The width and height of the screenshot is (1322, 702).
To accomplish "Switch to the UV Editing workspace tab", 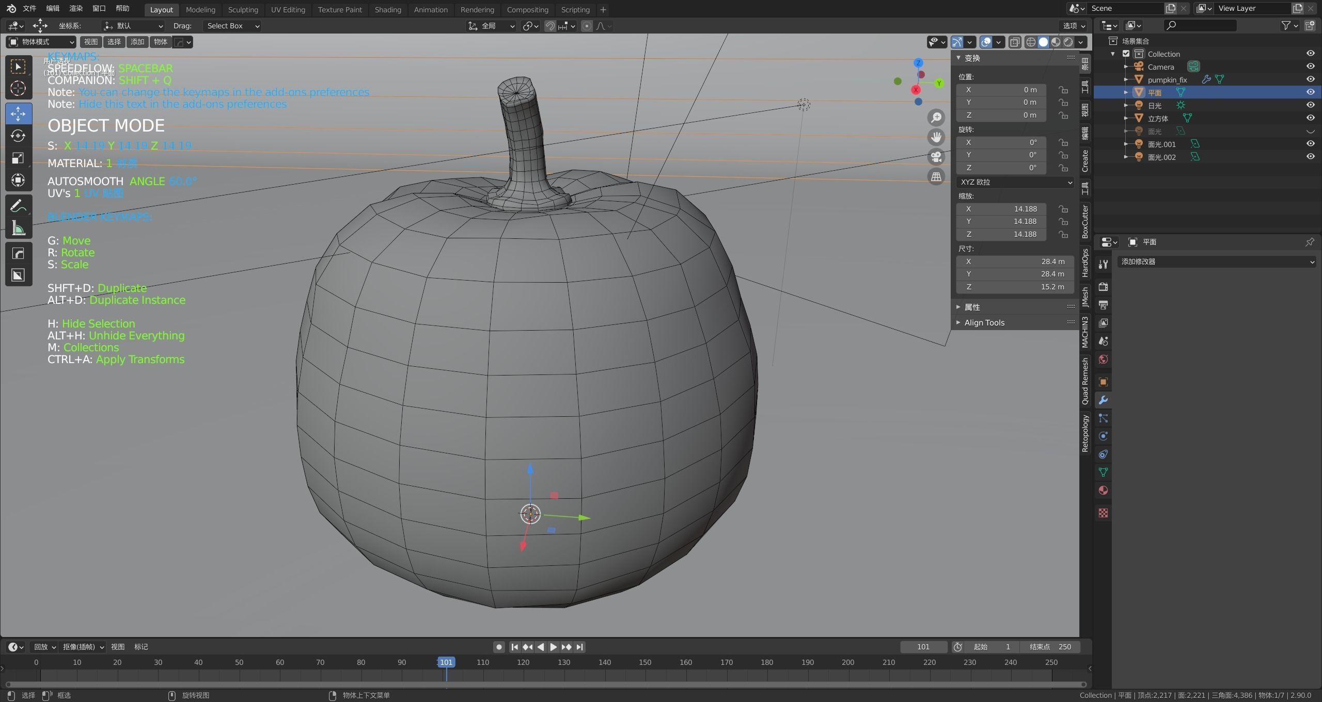I will [288, 10].
